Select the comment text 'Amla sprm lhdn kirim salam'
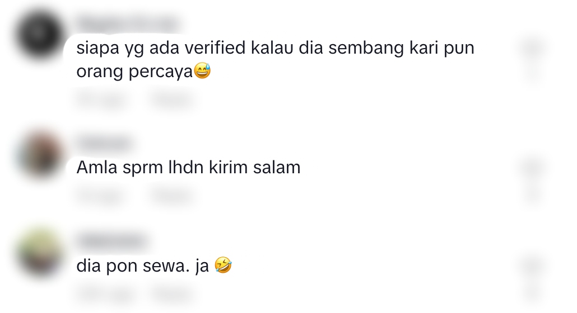This screenshot has height=313, width=577. (x=188, y=168)
